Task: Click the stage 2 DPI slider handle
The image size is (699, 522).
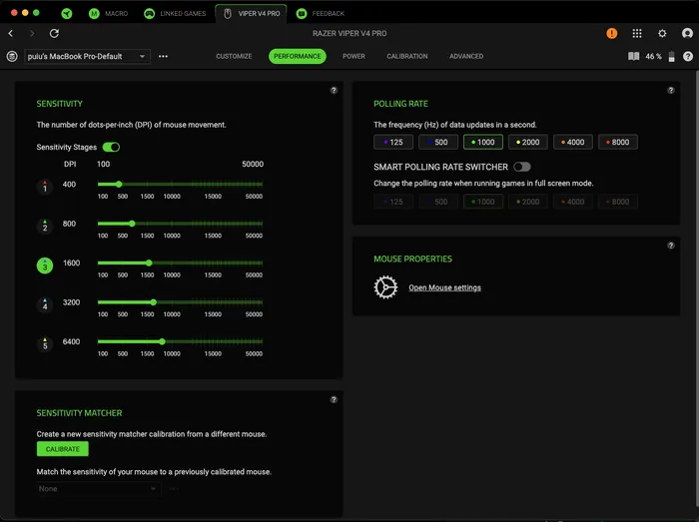Action: point(132,224)
